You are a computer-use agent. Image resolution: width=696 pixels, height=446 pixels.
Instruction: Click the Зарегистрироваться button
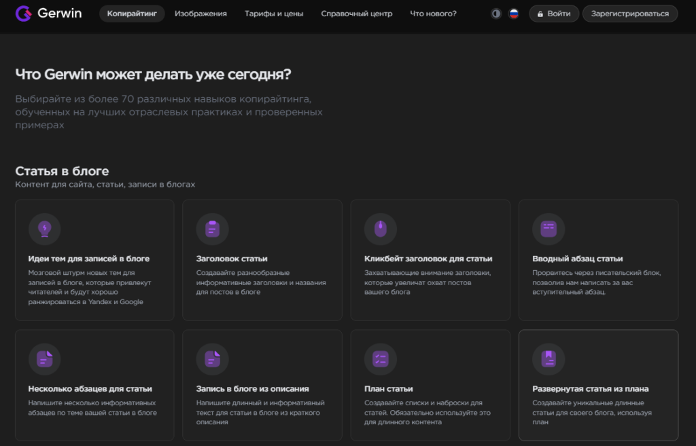[629, 14]
